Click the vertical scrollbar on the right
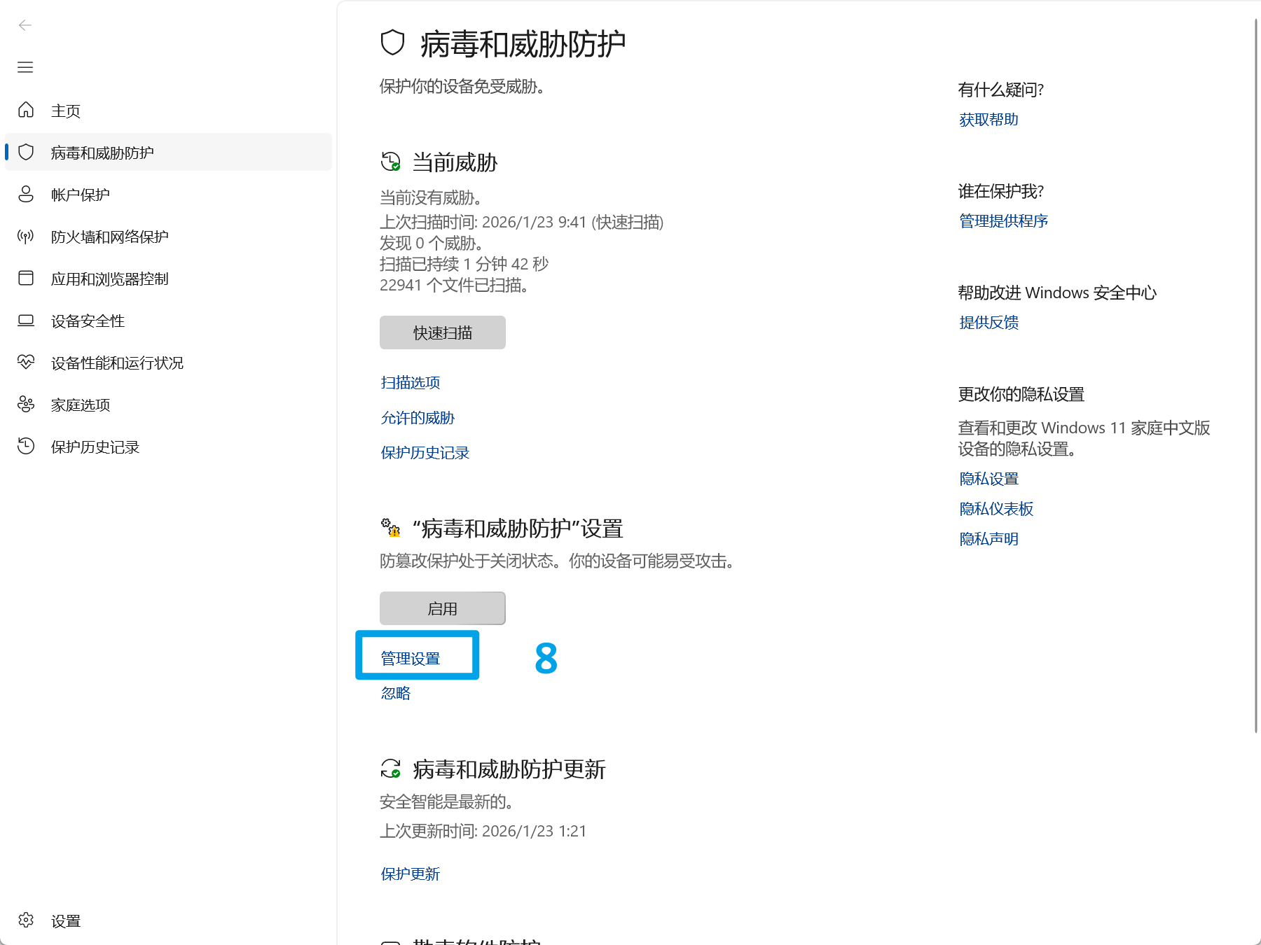Viewport: 1261px width, 945px height. [x=1256, y=376]
